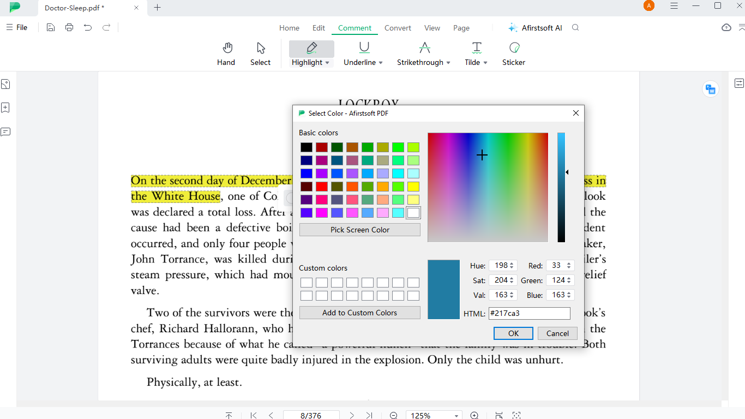
Task: Confirm the color with OK
Action: (x=513, y=333)
